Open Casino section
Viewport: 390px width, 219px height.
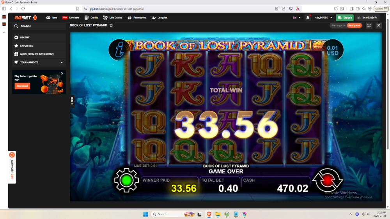pyautogui.click(x=91, y=18)
